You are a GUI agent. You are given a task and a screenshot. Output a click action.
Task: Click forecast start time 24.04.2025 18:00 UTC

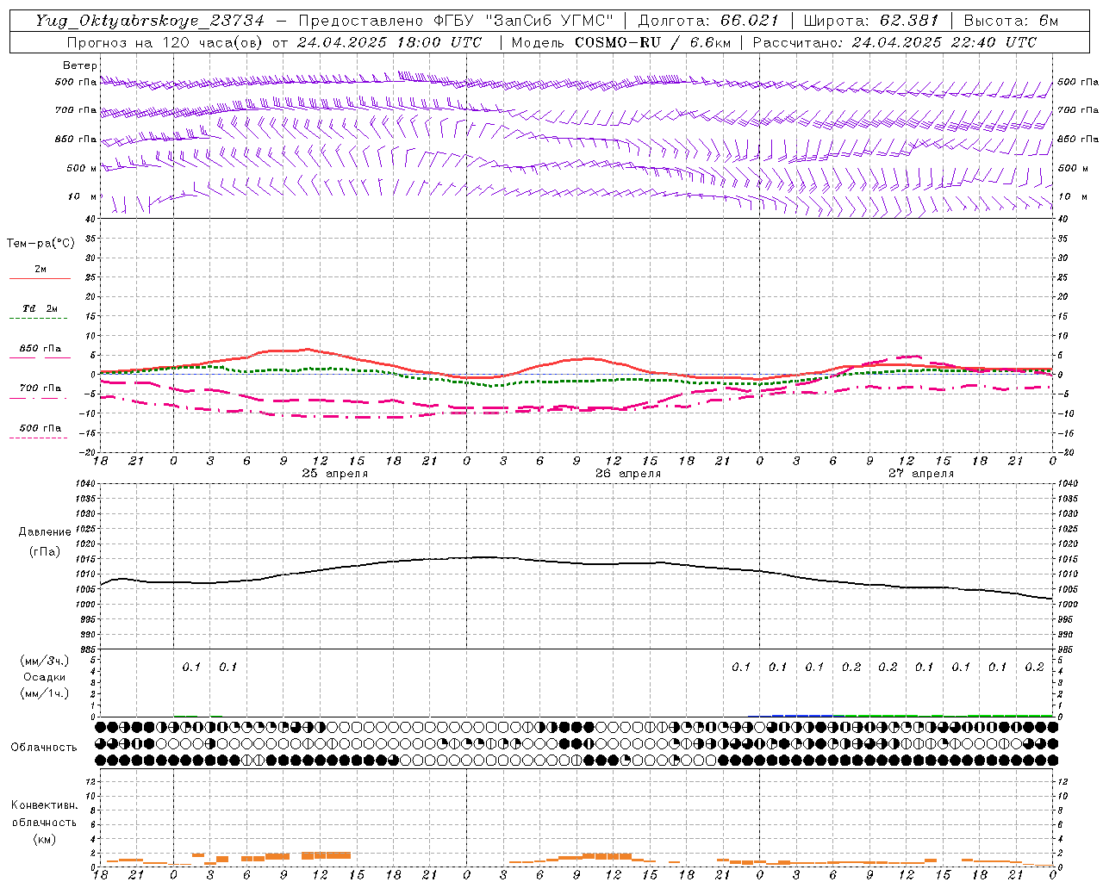click(x=389, y=42)
